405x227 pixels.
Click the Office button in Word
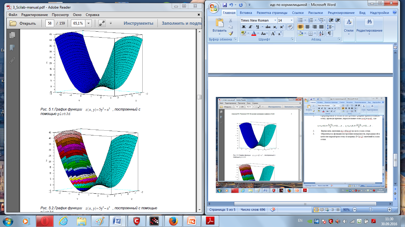click(x=213, y=7)
